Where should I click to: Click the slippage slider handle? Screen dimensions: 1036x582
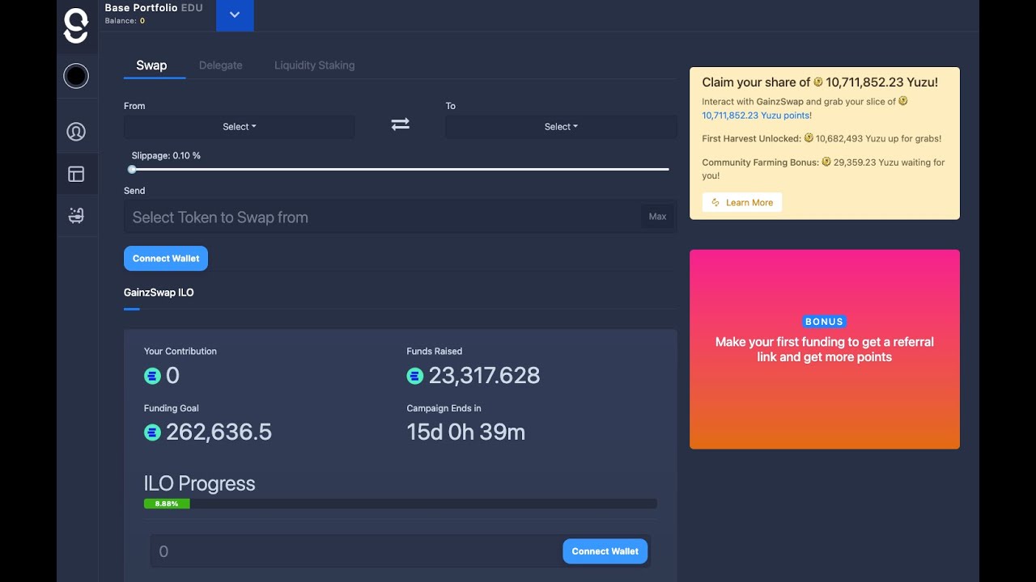point(132,170)
